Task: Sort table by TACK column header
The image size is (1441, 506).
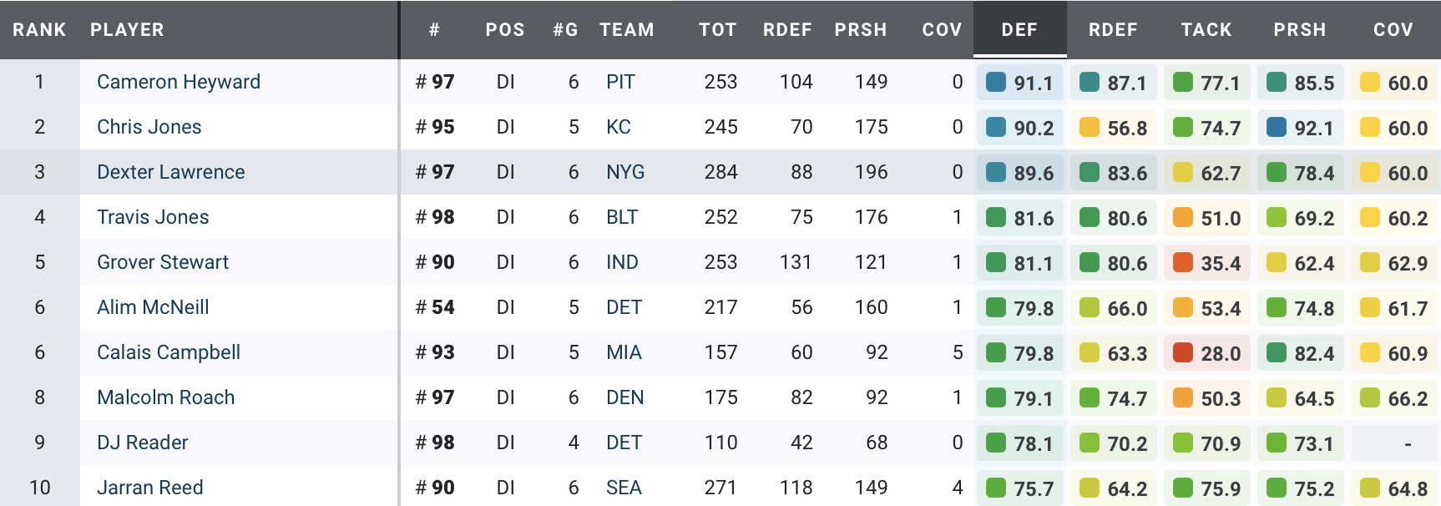Action: click(x=1206, y=30)
